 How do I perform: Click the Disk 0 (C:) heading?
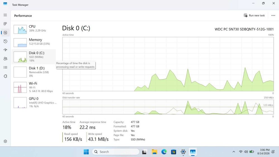pos(76,28)
